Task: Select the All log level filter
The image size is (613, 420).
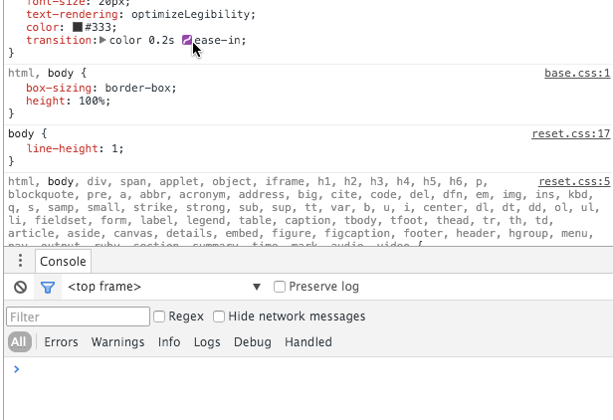Action: point(19,342)
